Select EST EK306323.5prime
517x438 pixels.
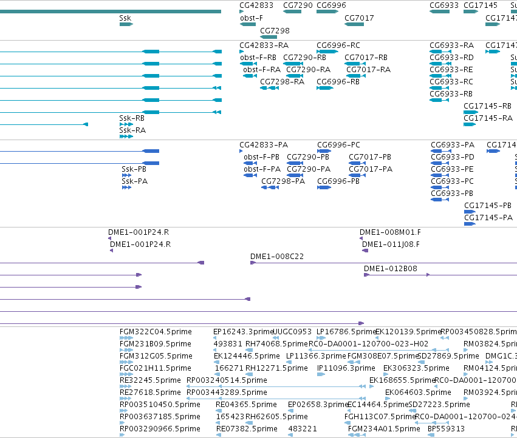416,368
